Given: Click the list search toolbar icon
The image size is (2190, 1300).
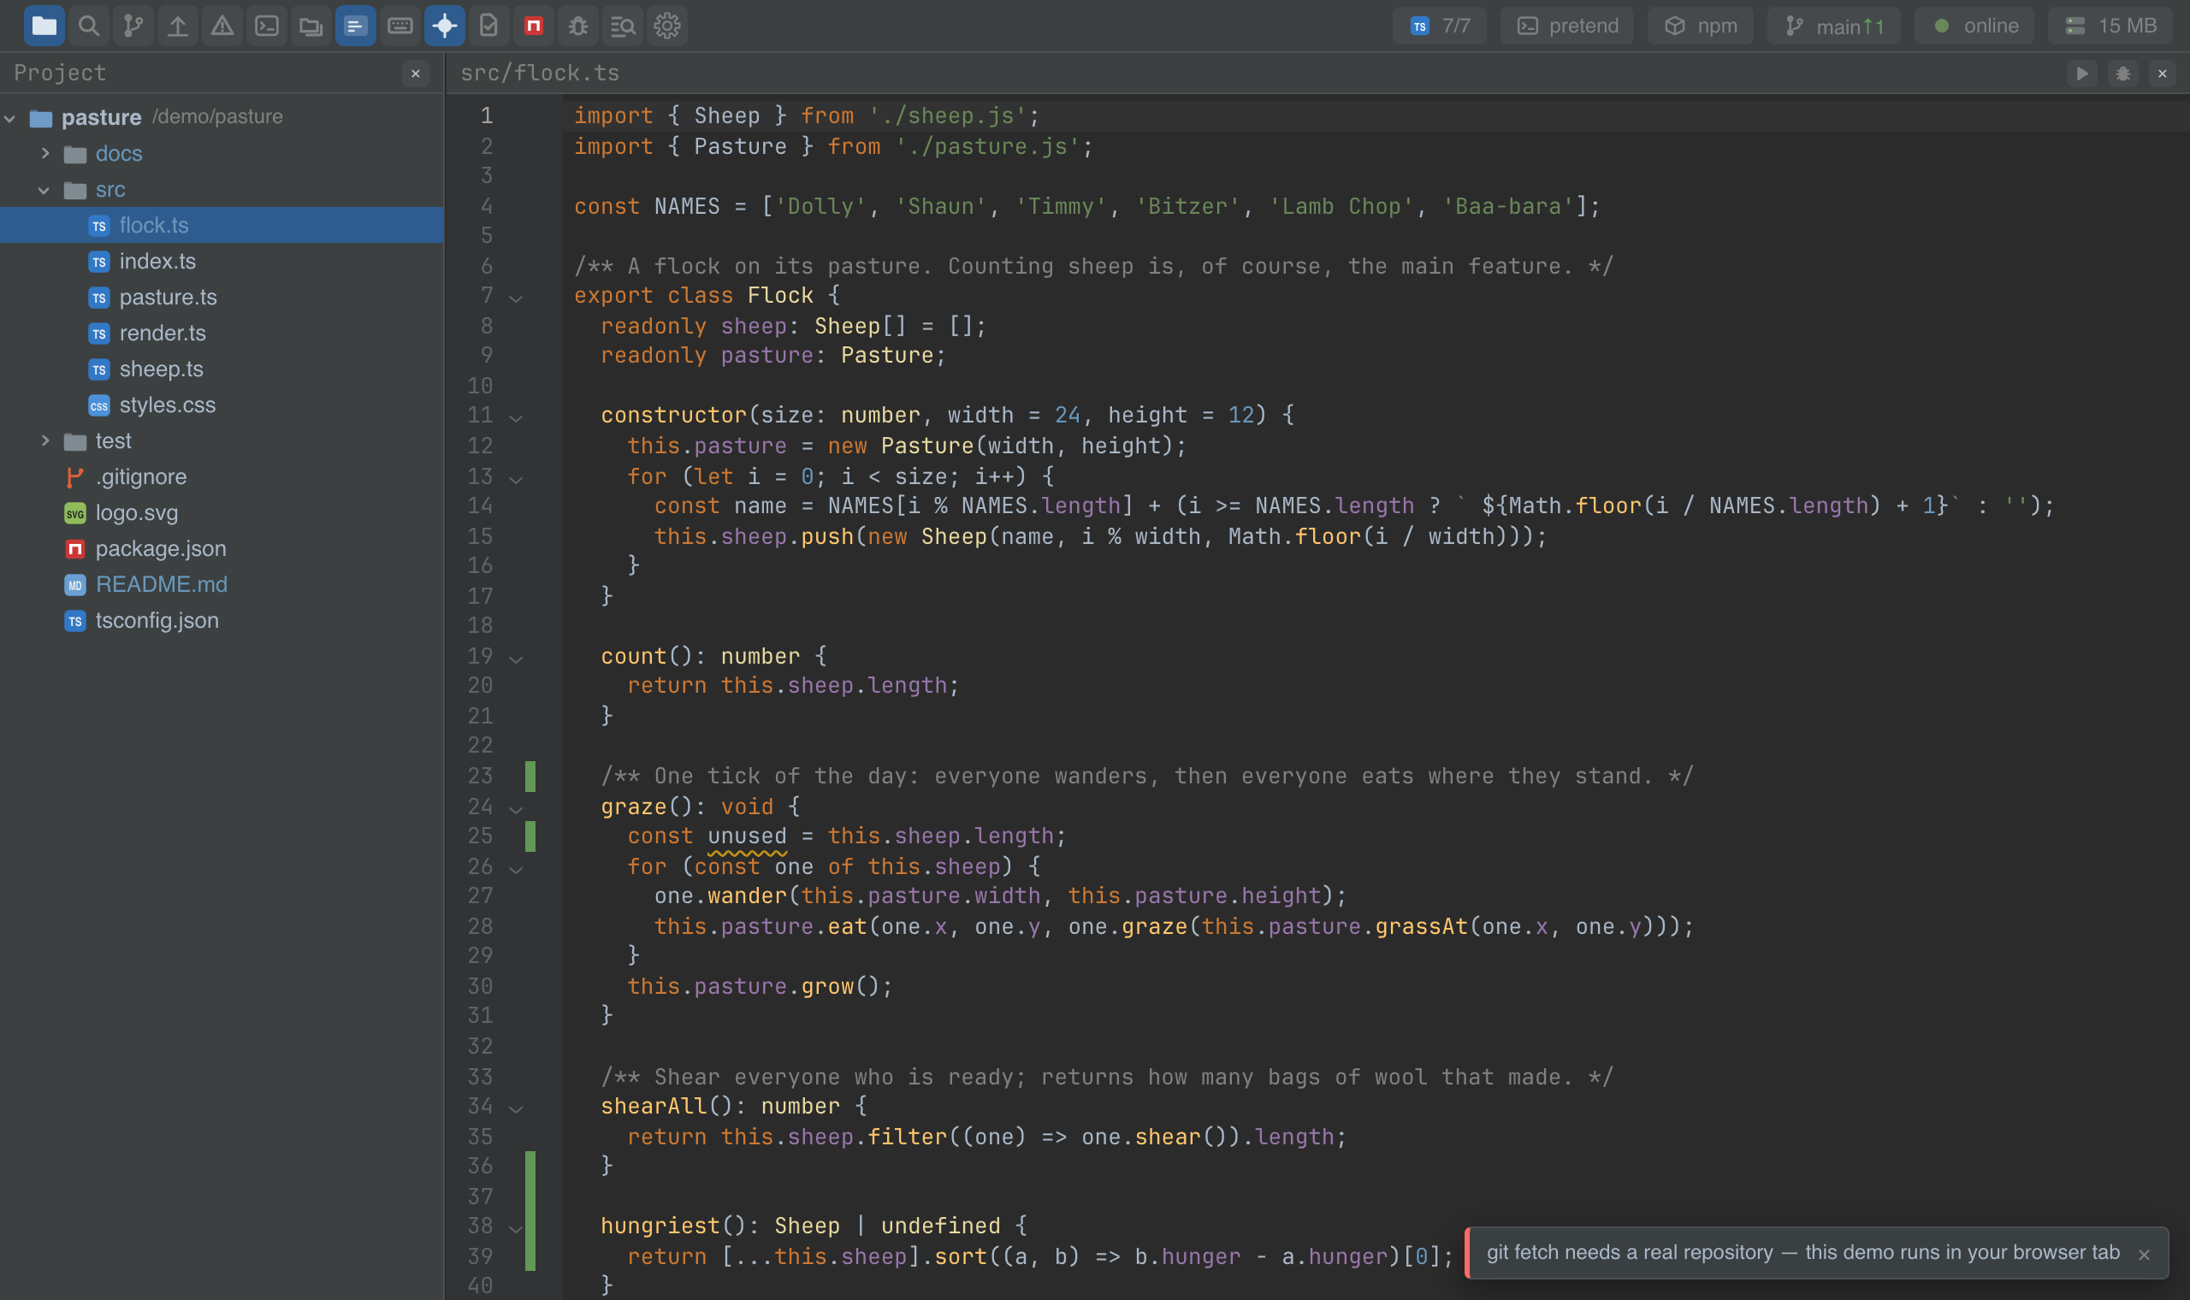Looking at the screenshot, I should pyautogui.click(x=623, y=26).
